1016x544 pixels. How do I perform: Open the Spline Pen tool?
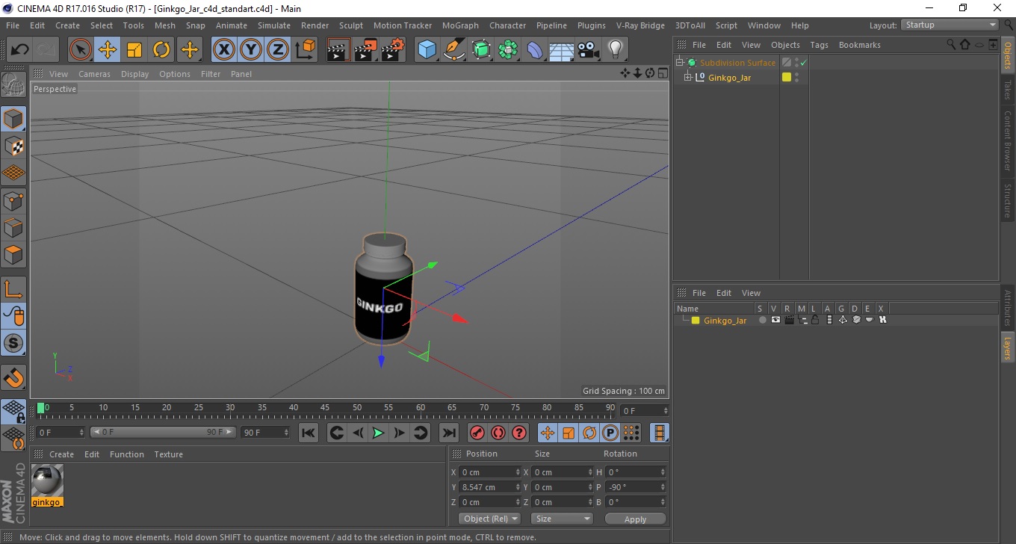click(x=454, y=50)
